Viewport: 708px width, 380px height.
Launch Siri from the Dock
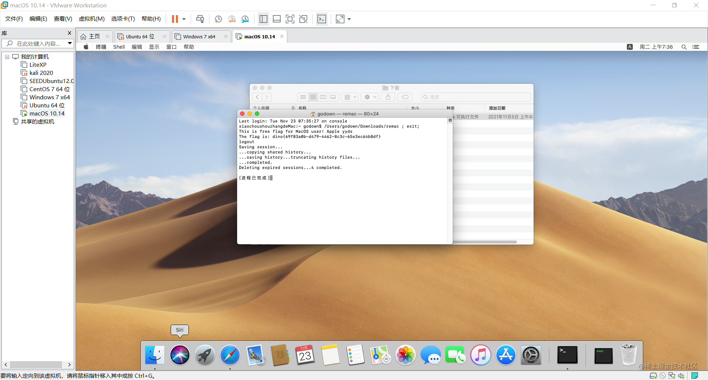pos(180,355)
